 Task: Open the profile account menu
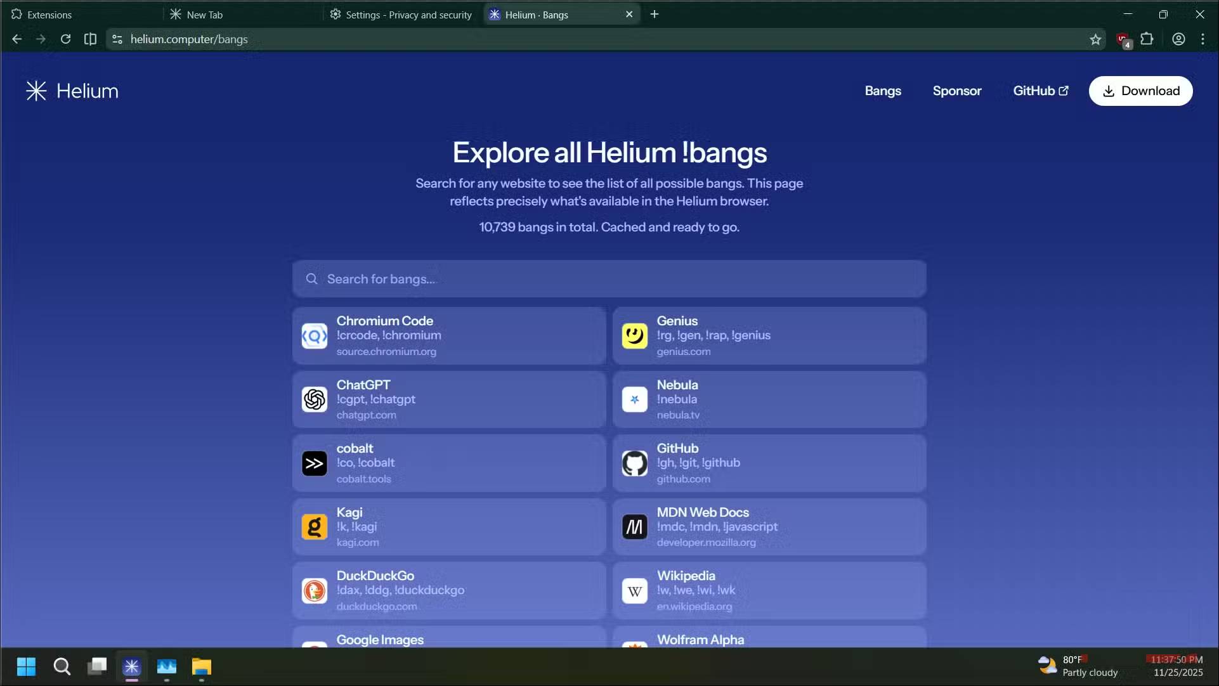(1178, 39)
